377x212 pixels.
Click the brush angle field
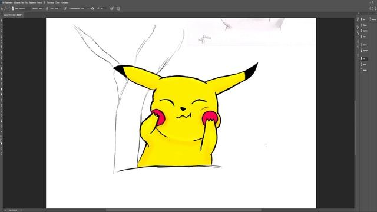[103, 8]
